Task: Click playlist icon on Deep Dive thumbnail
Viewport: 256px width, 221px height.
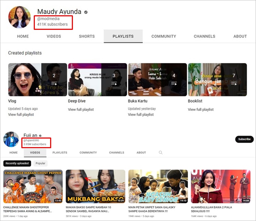Action: pyautogui.click(x=114, y=83)
